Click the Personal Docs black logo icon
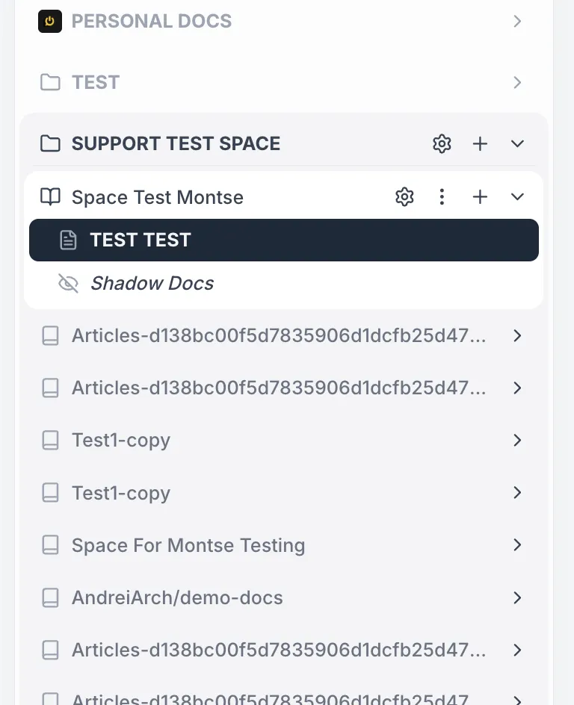This screenshot has height=705, width=574. click(x=50, y=21)
